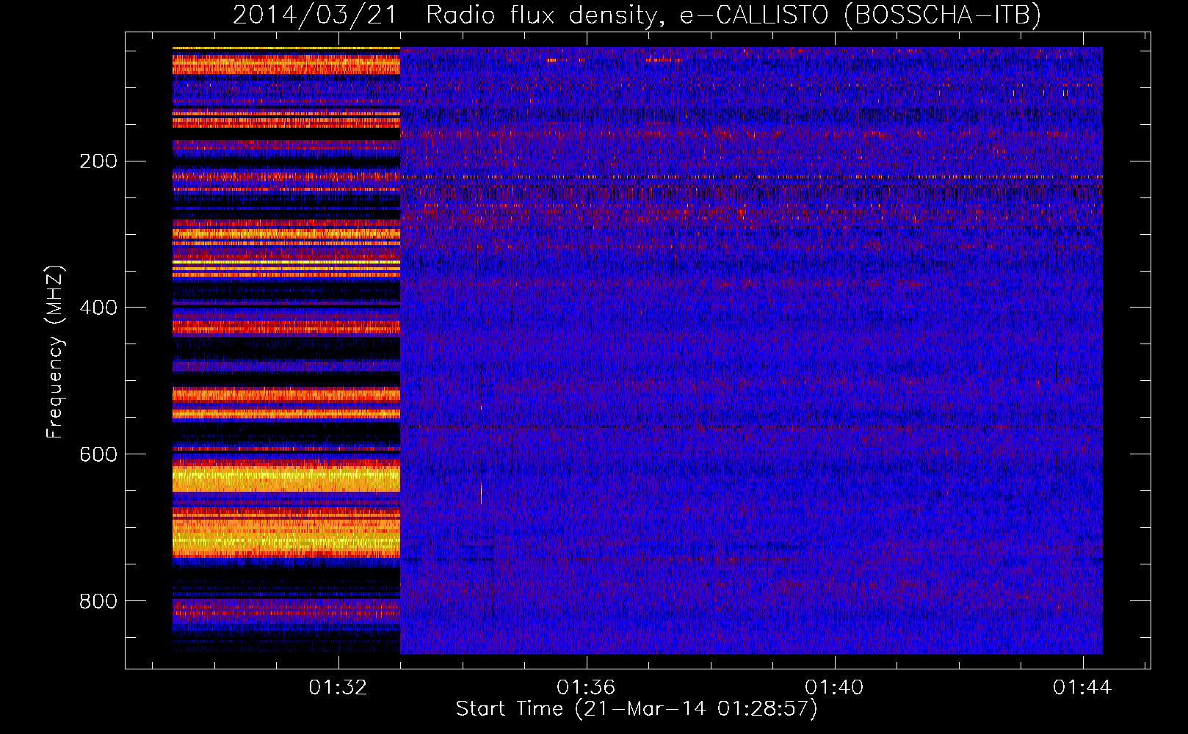The image size is (1188, 734).
Task: Click the '01:32' time tick label
Action: (338, 688)
